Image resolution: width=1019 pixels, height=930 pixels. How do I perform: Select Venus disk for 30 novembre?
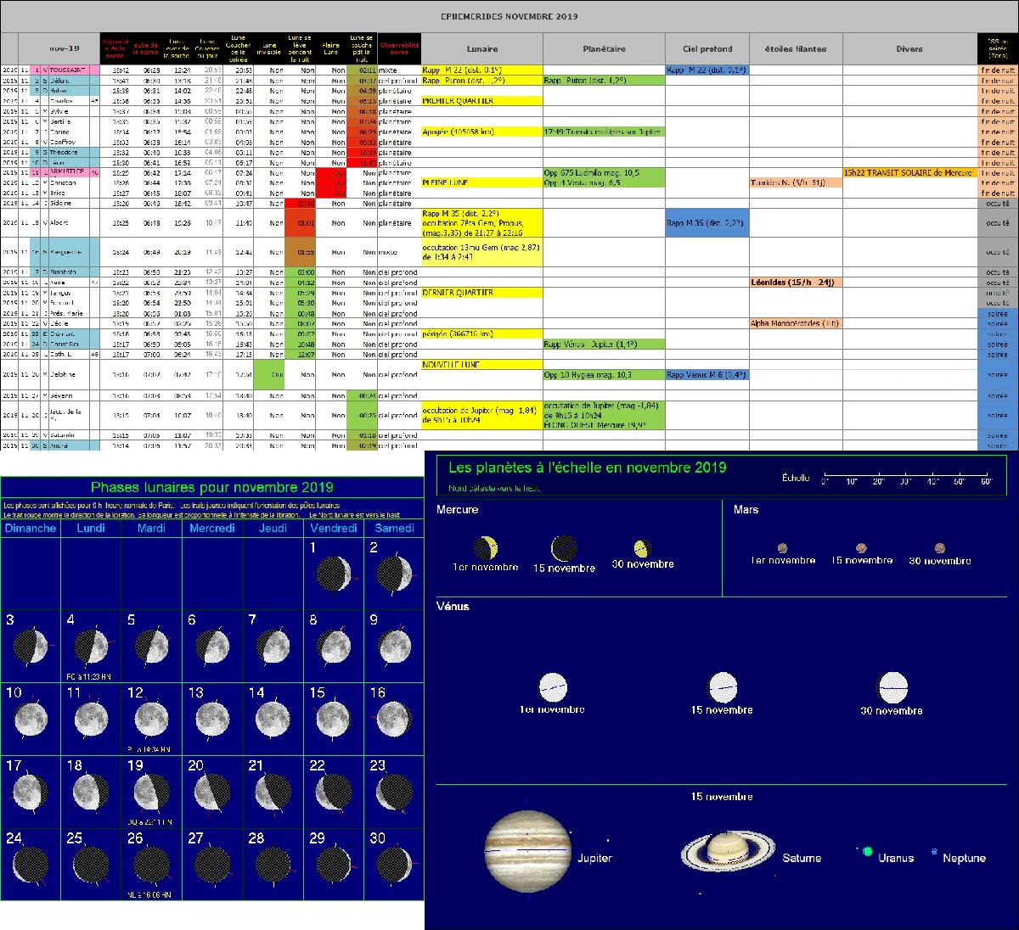coord(893,687)
